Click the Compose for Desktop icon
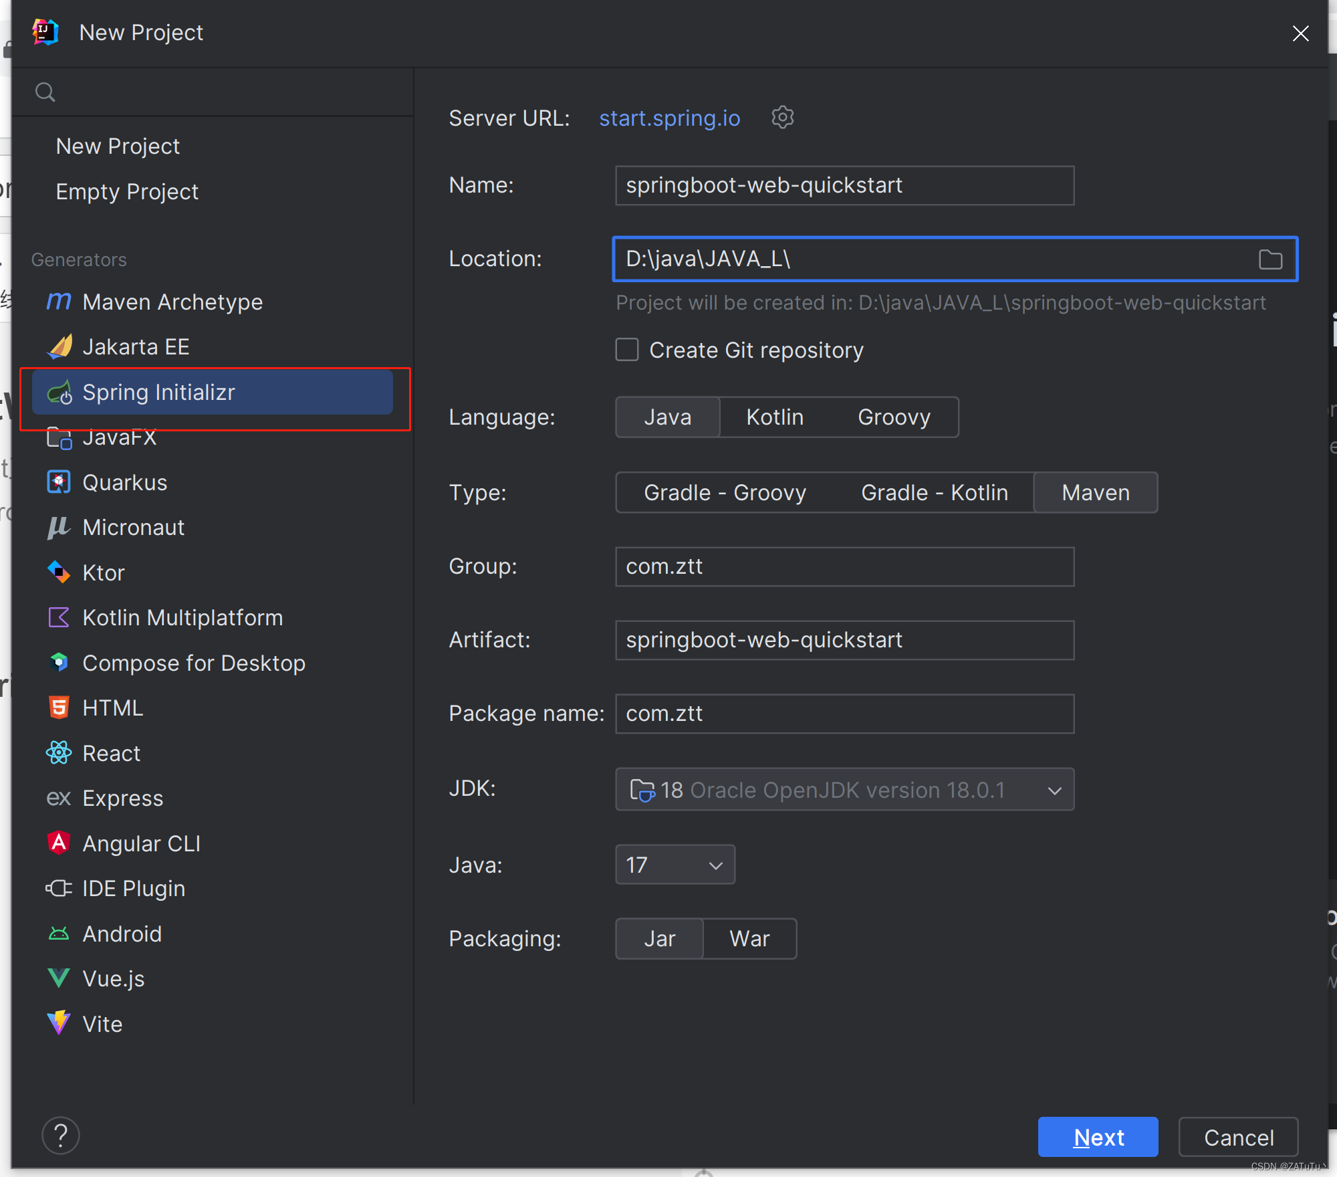The image size is (1337, 1177). [59, 663]
